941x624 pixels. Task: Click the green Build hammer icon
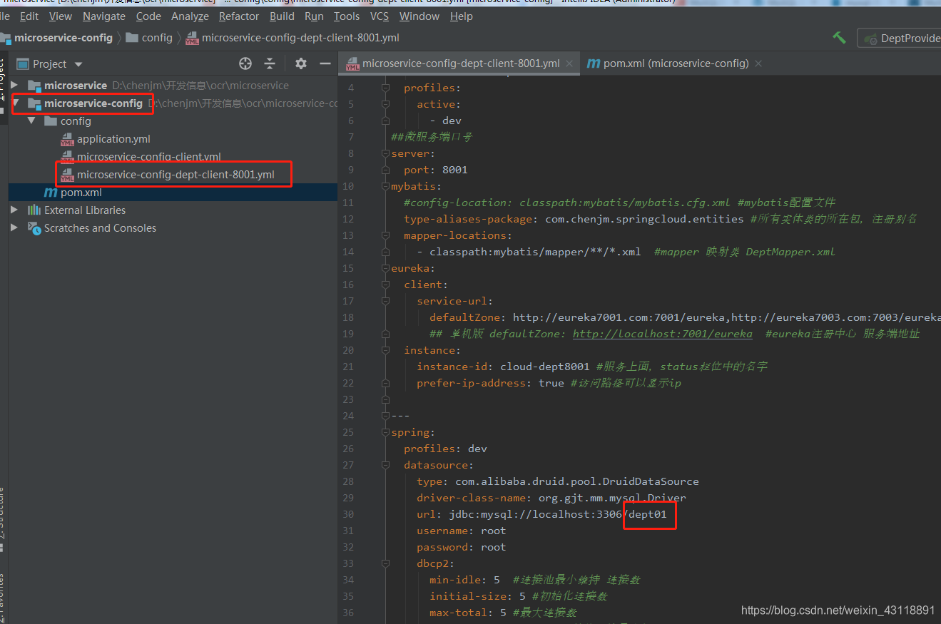(x=839, y=37)
